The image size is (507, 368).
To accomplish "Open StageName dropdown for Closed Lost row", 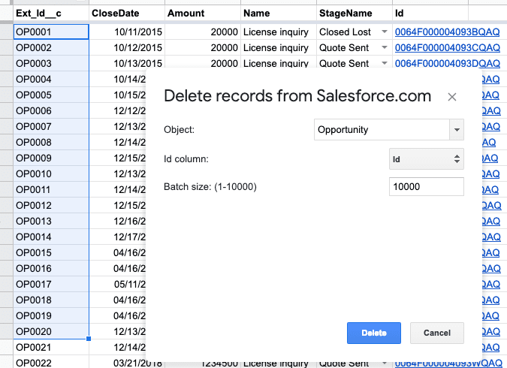I will click(384, 32).
